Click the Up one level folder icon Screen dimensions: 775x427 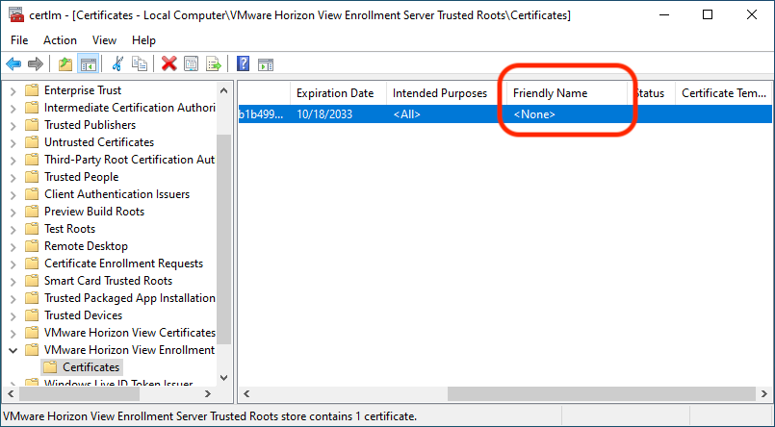click(x=65, y=63)
